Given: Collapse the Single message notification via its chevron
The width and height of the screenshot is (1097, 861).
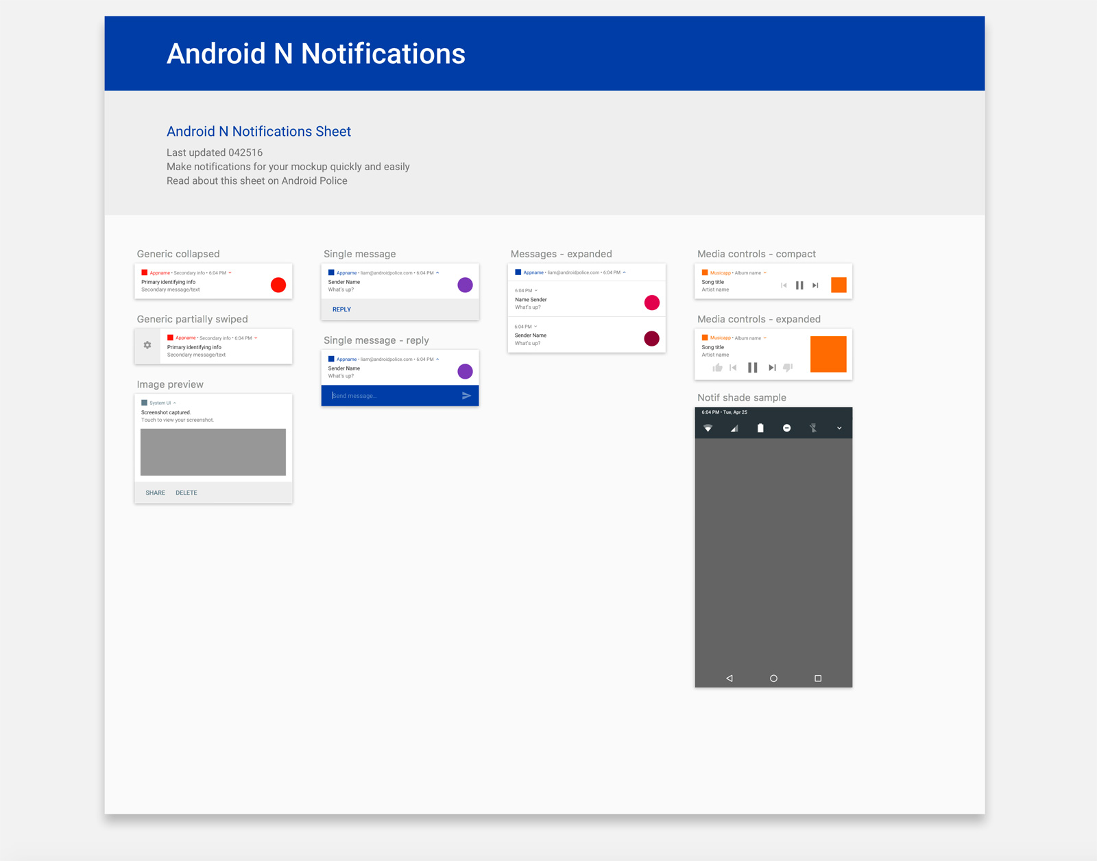Looking at the screenshot, I should click(437, 272).
